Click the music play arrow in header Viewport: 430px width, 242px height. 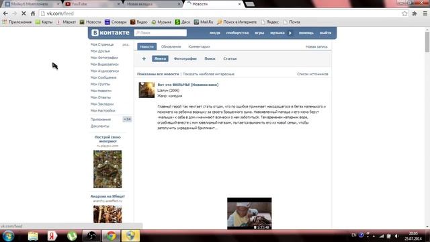tap(290, 33)
